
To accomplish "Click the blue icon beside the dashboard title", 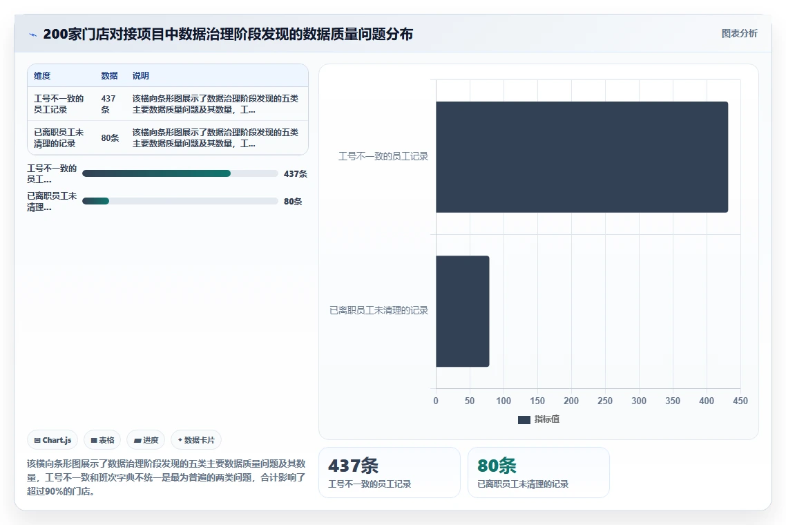I will click(x=32, y=35).
